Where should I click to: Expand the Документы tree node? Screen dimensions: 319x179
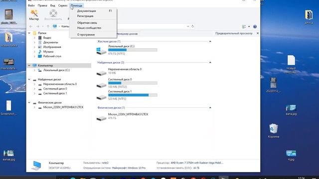tap(34, 42)
